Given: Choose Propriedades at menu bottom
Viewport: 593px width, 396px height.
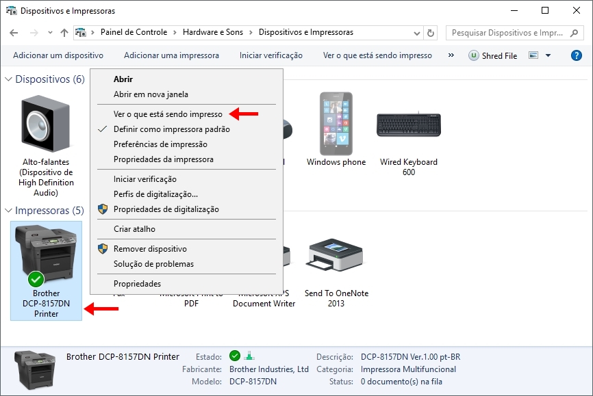Looking at the screenshot, I should 186,283.
